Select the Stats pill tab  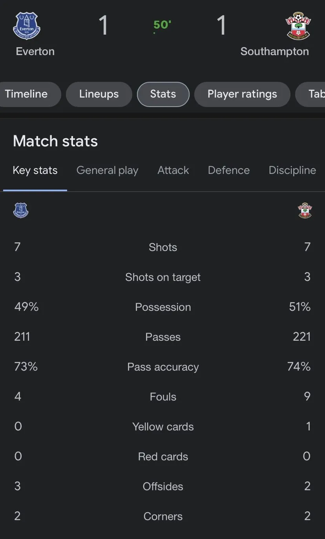coord(163,94)
